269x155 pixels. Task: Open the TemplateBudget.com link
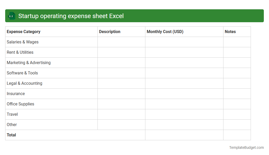coord(246,148)
